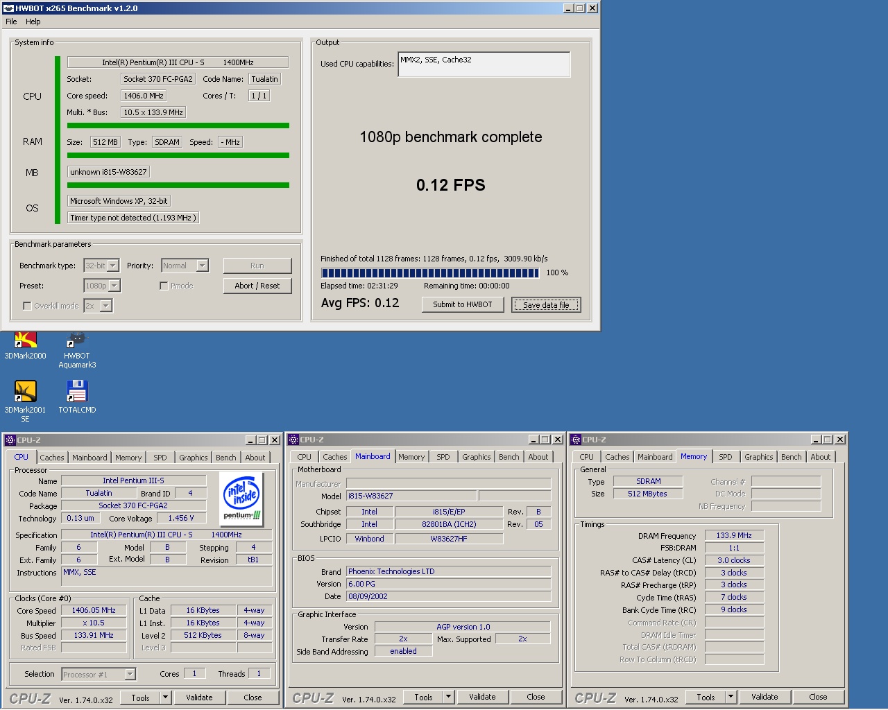Click HWBOT x265 Benchmark title bar icon
Viewport: 888px width, 710px height.
click(8, 8)
